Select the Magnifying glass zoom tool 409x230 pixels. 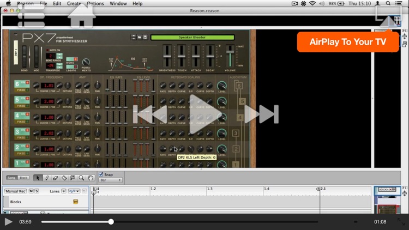click(81, 178)
